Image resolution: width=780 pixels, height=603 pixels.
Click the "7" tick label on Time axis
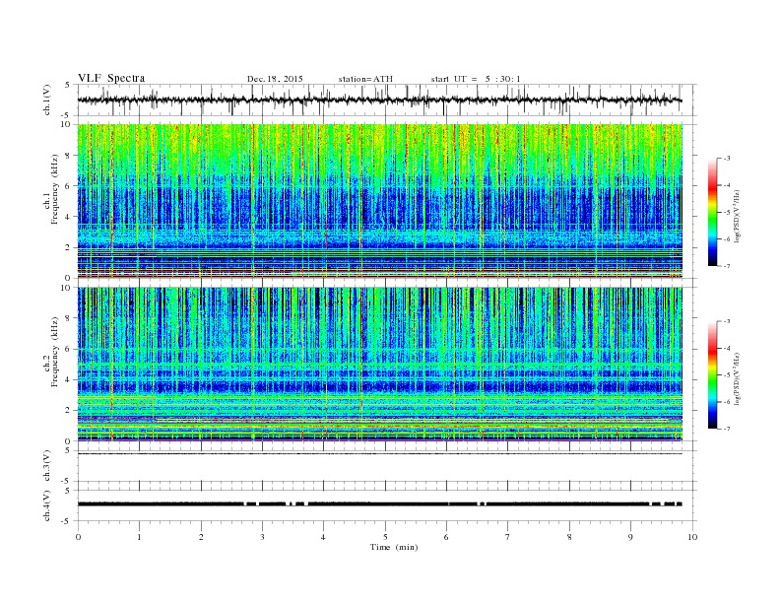tap(508, 537)
